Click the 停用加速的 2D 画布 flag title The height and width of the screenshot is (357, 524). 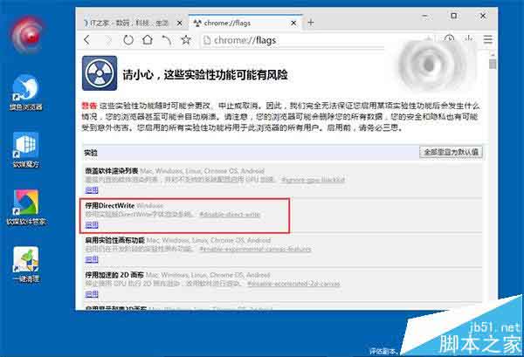point(114,275)
